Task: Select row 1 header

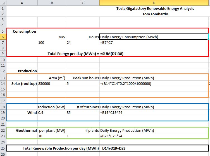Action: click(3, 8)
